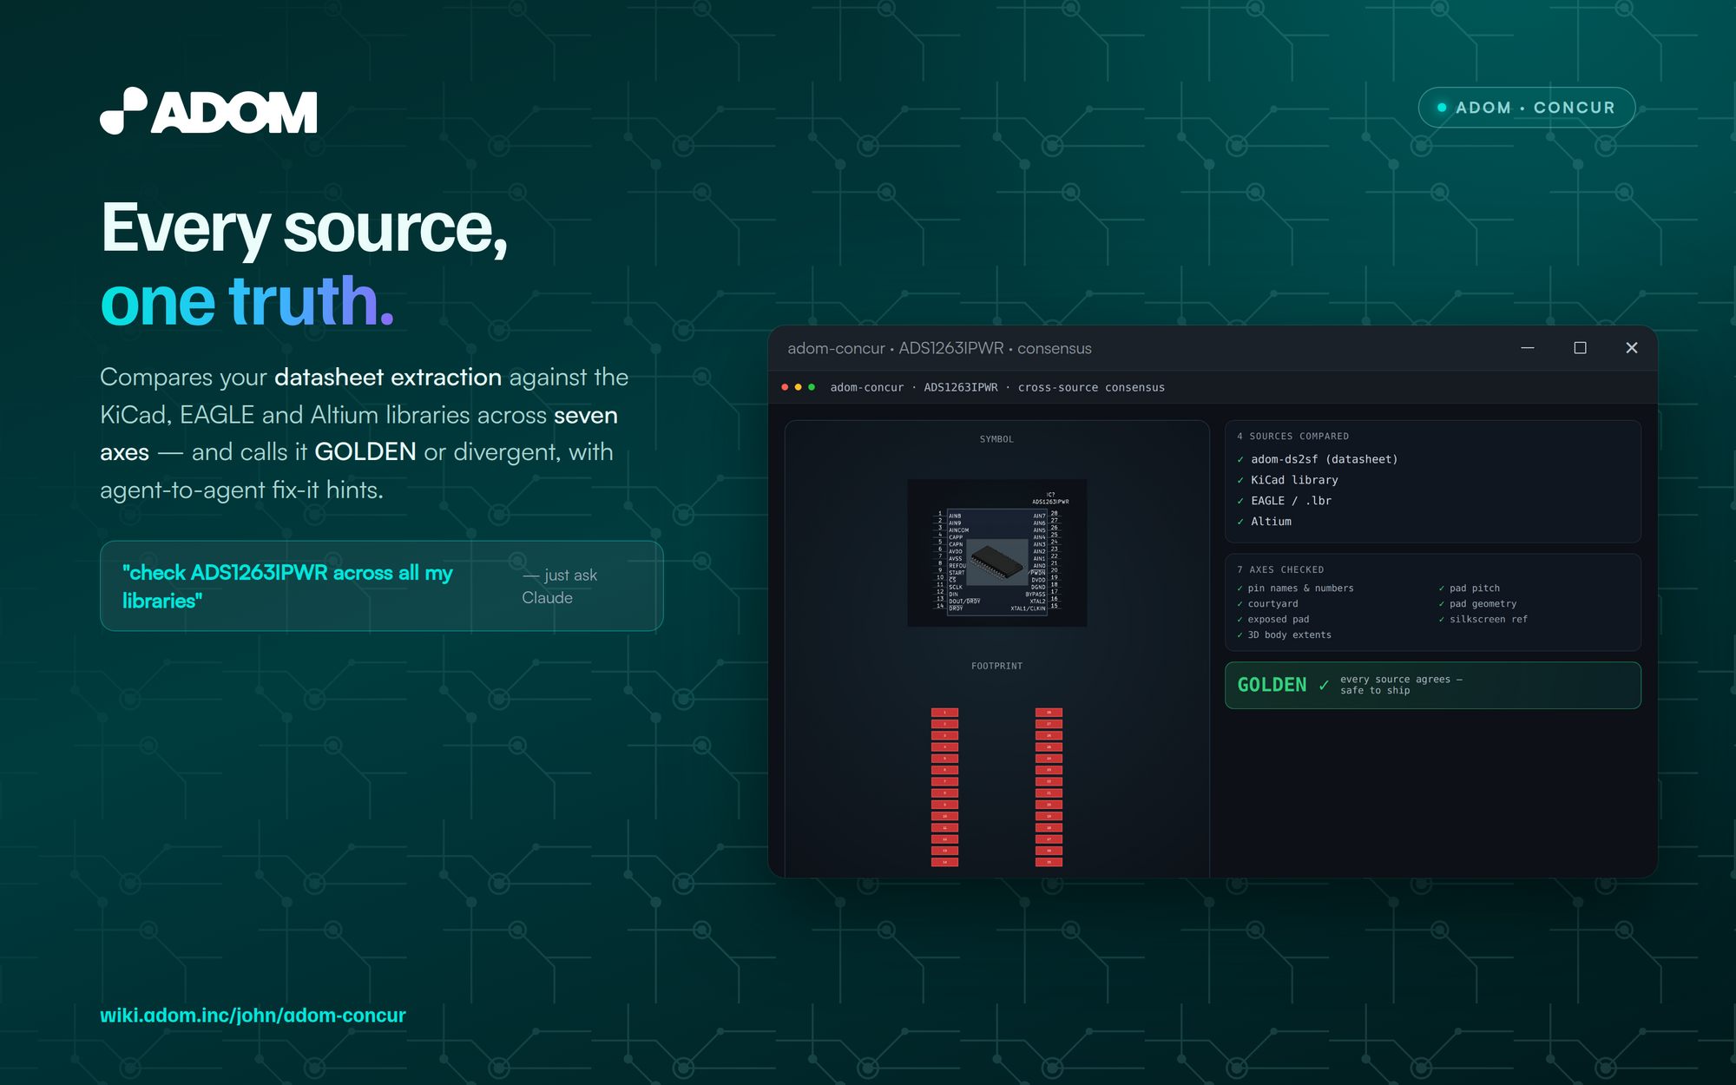Toggle the EAGLE / .lbr checkmark
1736x1085 pixels.
pos(1240,502)
